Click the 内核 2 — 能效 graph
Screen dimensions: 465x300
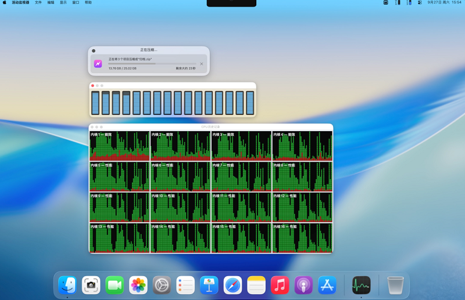(180, 146)
